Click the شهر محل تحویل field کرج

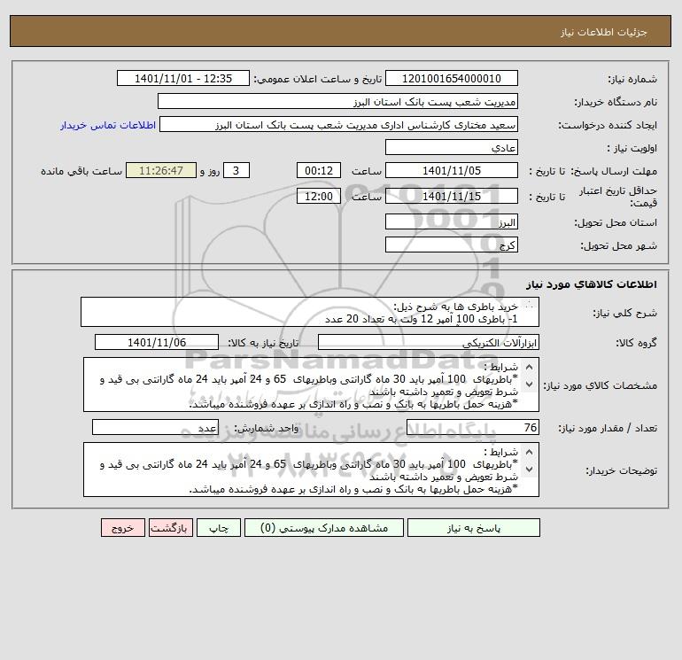pos(452,245)
